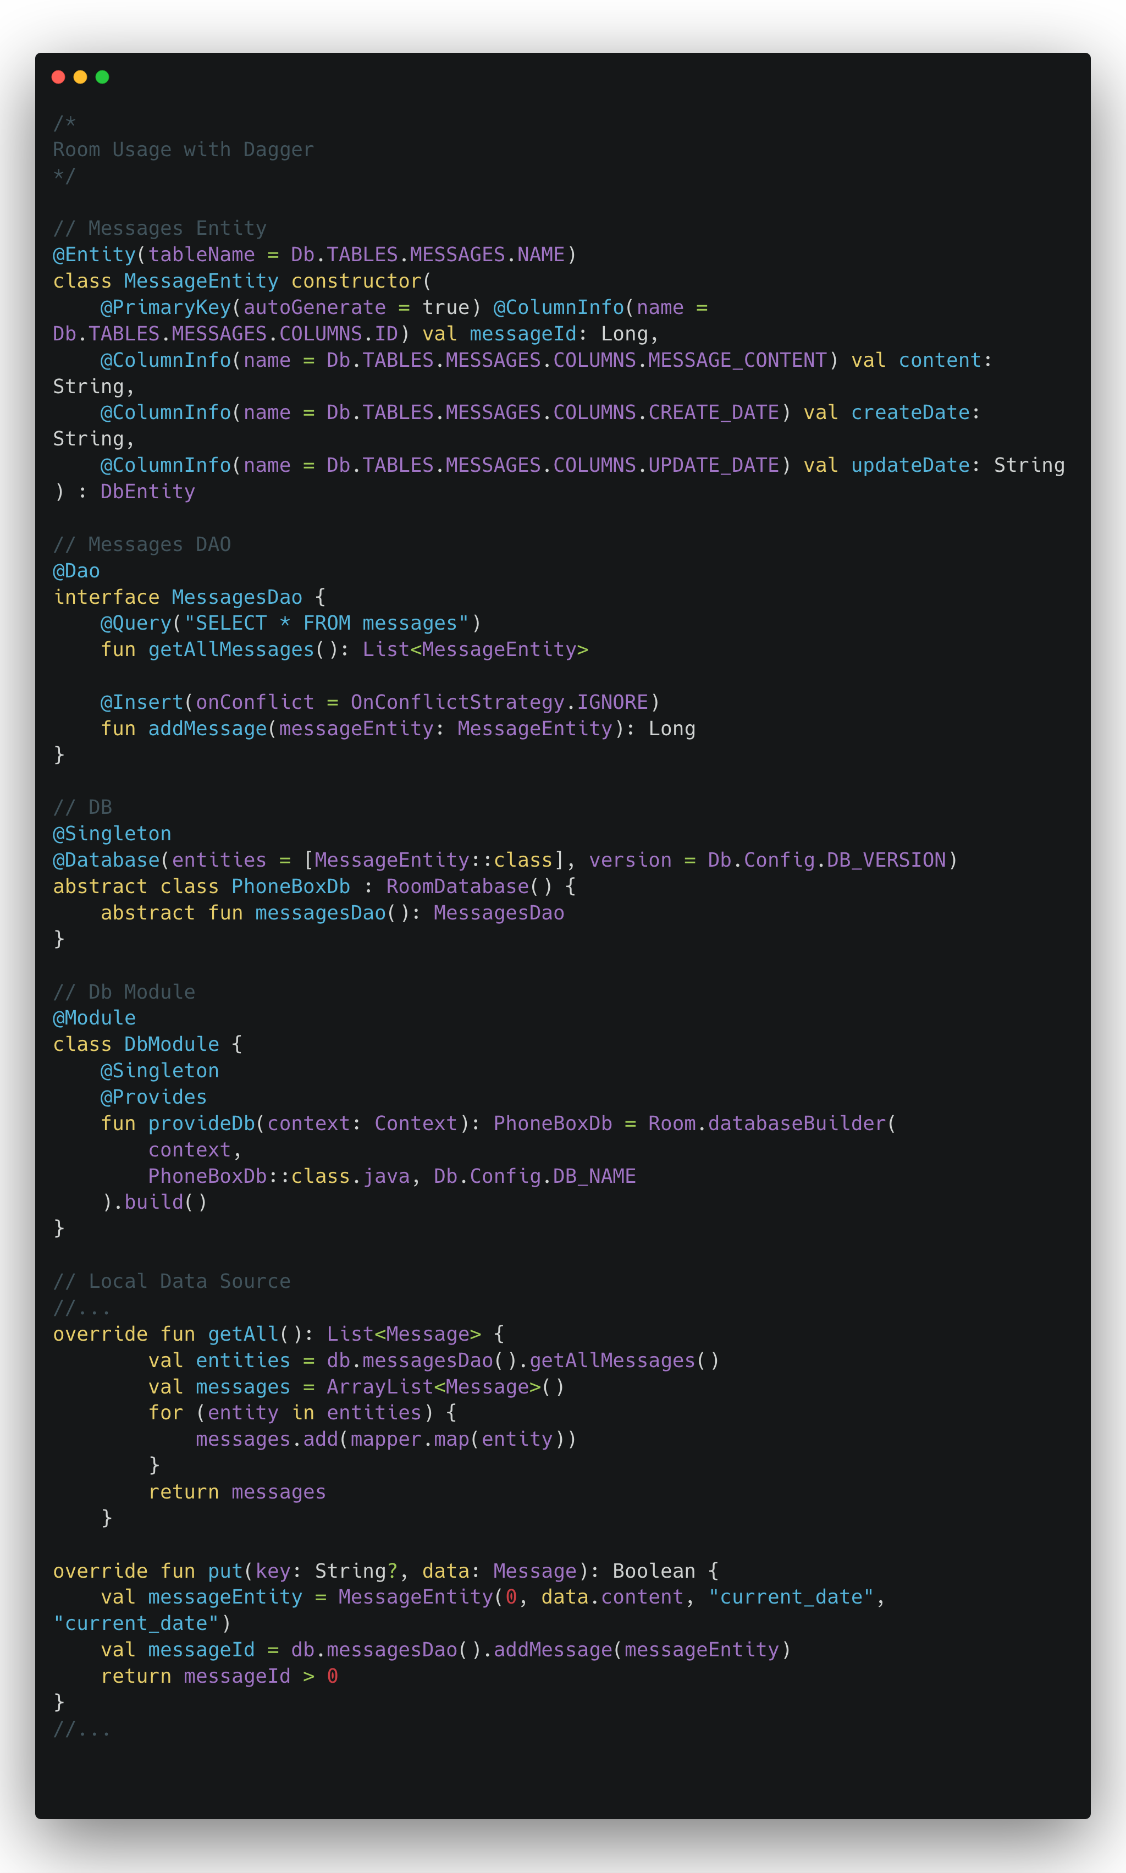Click the "SELECT * FROM messages" query string
The width and height of the screenshot is (1126, 1873).
(326, 623)
